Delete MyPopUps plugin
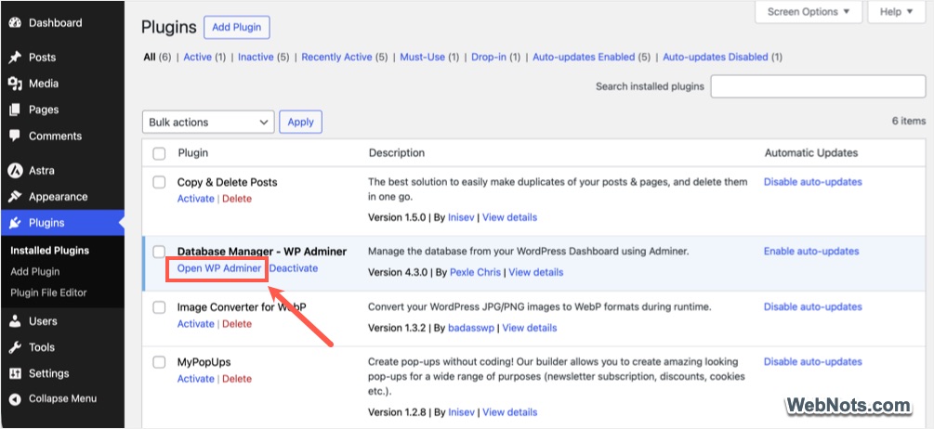Viewport: 934px width, 429px height. point(237,379)
